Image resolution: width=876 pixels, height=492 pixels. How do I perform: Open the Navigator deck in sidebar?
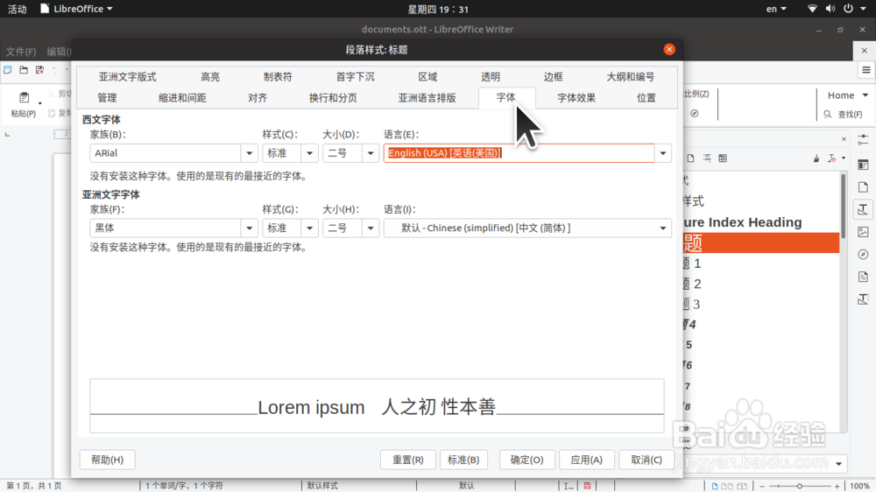(x=863, y=254)
